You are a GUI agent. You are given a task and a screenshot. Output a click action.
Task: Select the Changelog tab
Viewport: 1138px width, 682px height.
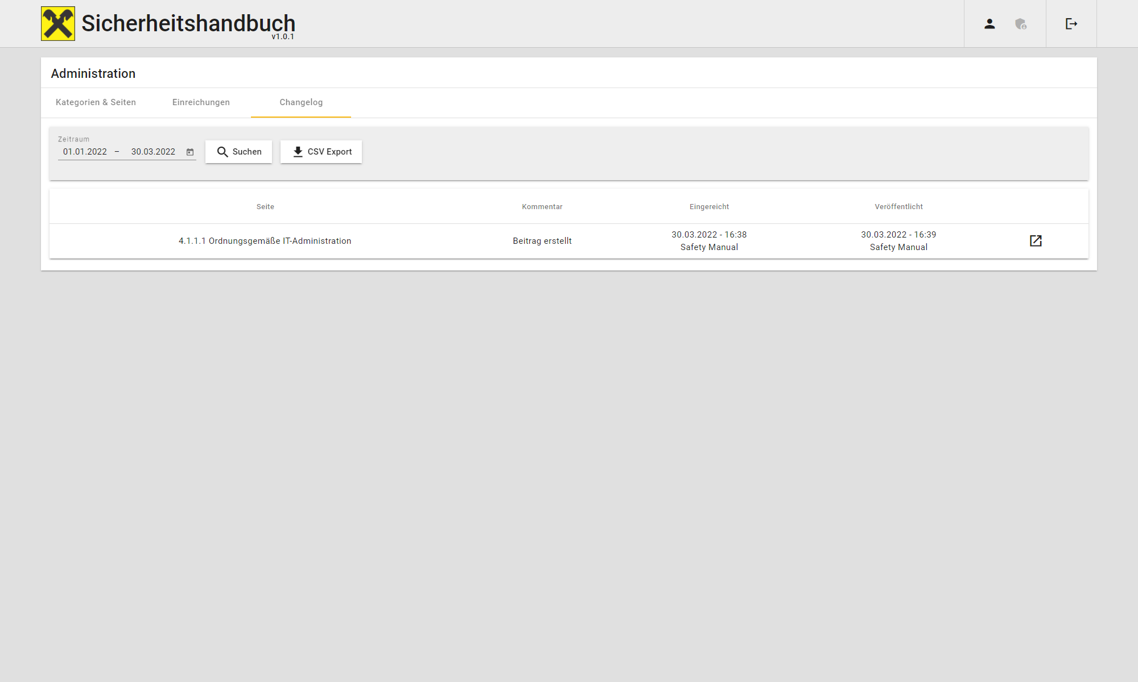(301, 102)
